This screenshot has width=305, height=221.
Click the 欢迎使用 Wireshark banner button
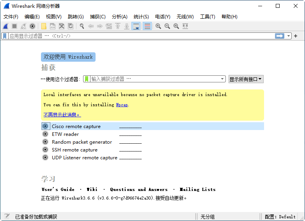[x=68, y=57]
